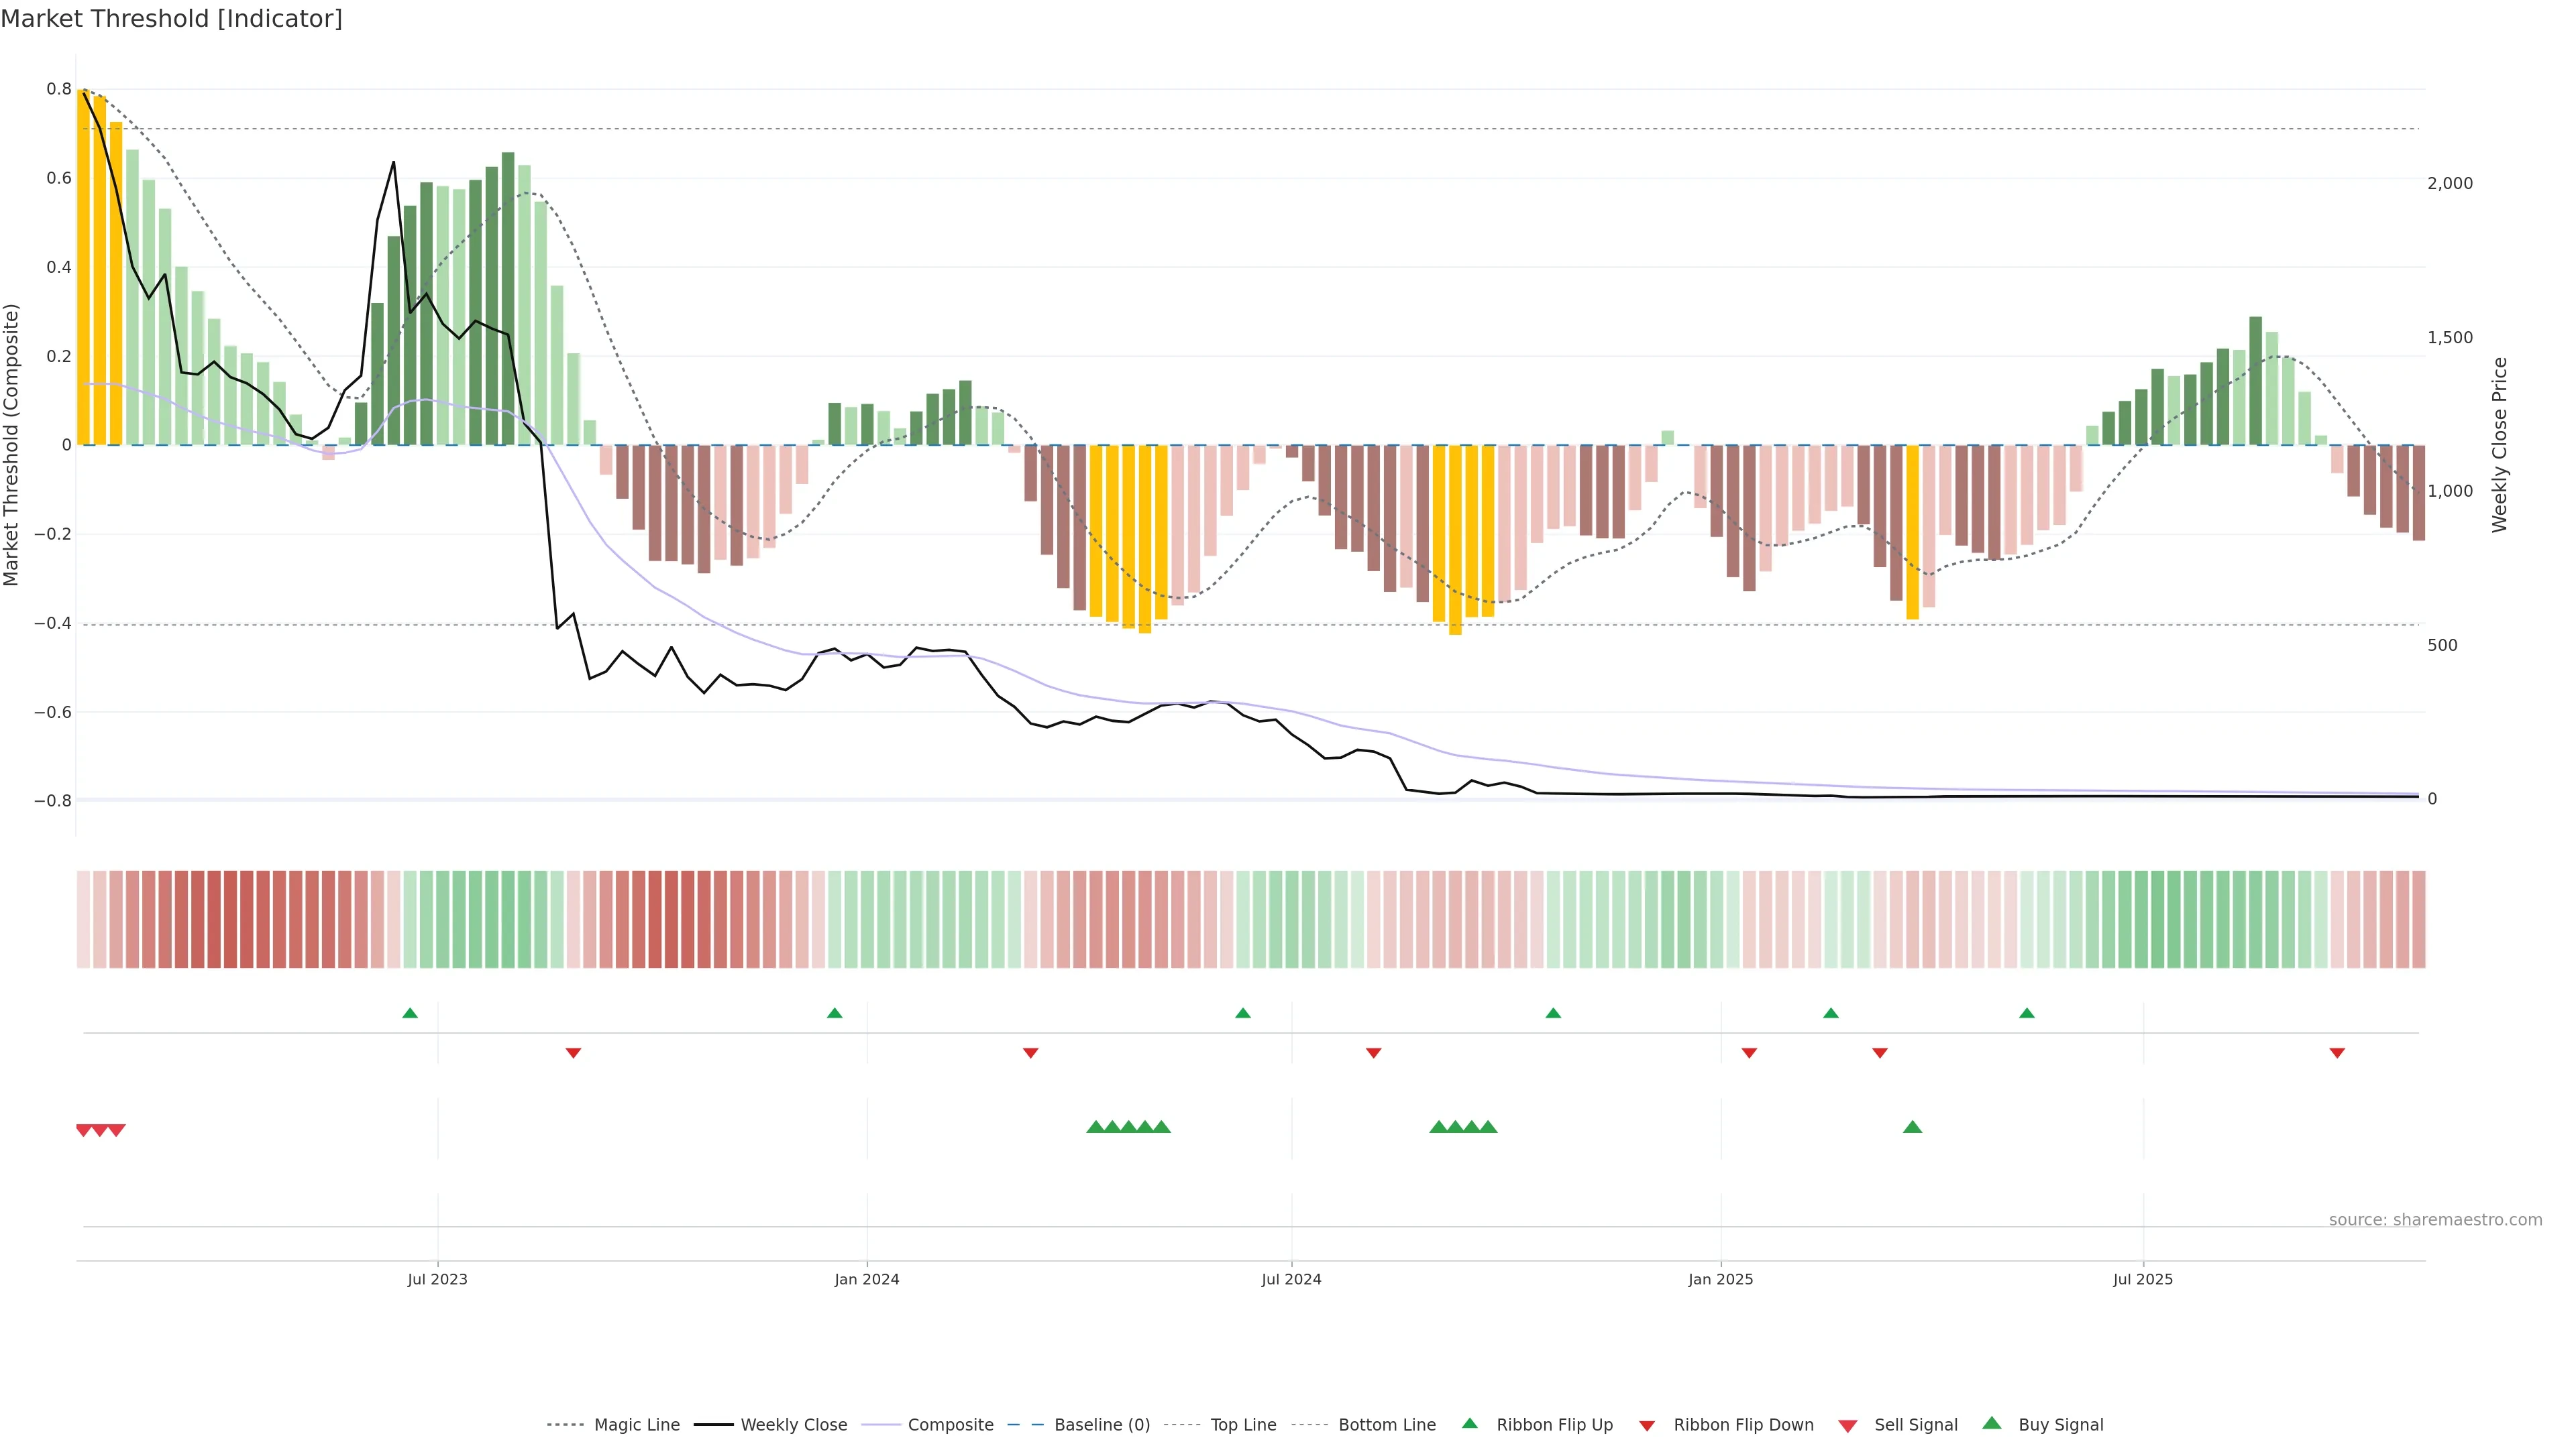
Task: Click the Buy Signal legend marker
Action: (1991, 1423)
